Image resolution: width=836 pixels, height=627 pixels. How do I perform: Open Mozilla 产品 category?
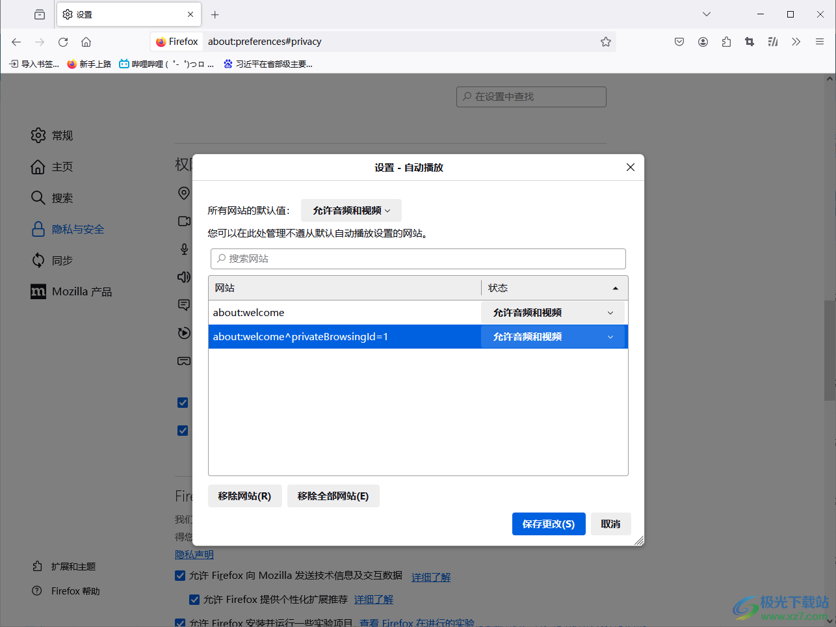72,291
